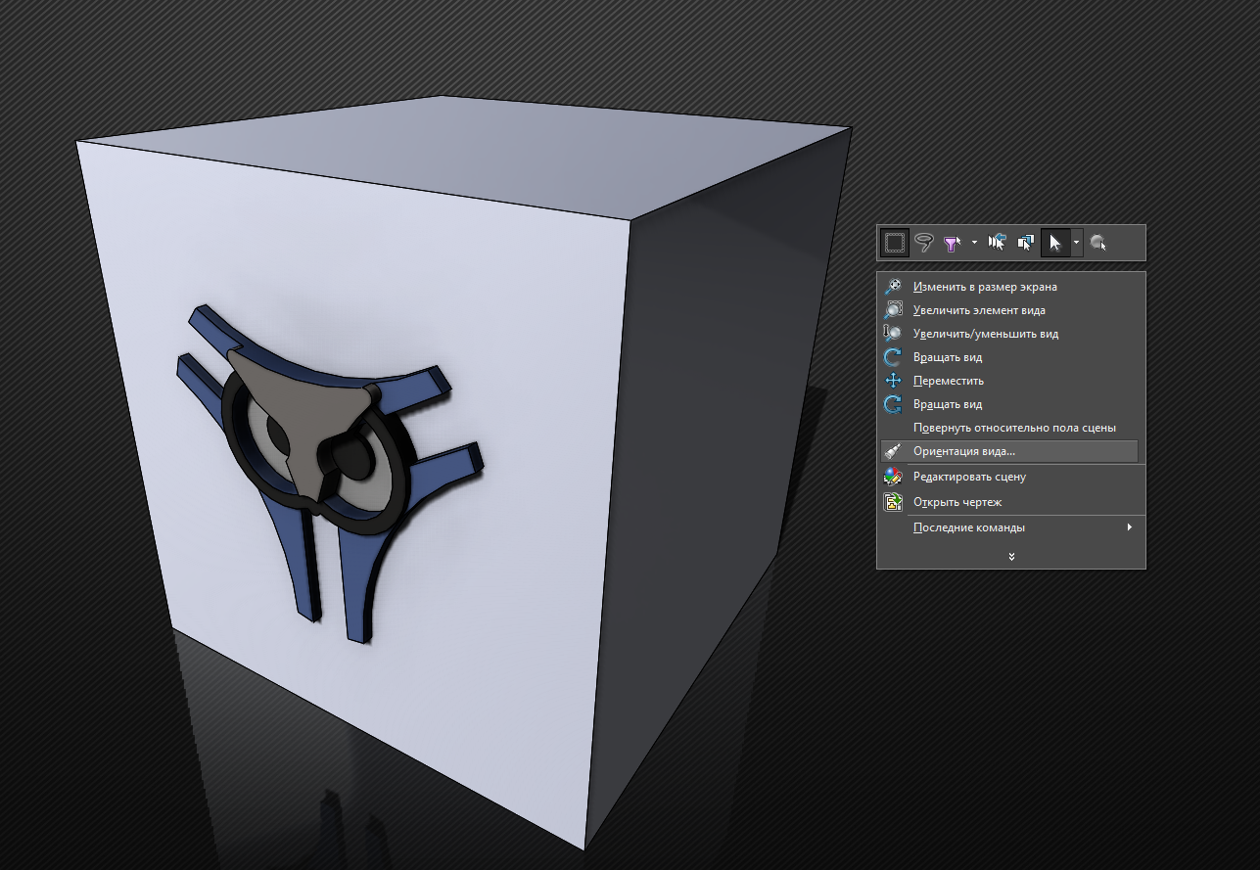
Task: Choose the lasso selection tool
Action: click(923, 243)
